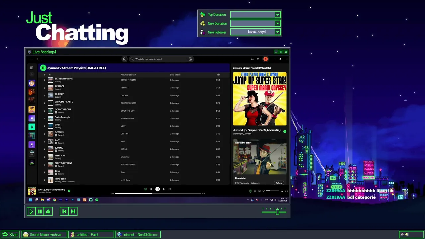Screen dimensions: 425x239
Task: Open Spotify icon in Windows taskbar
Action: tap(97, 200)
